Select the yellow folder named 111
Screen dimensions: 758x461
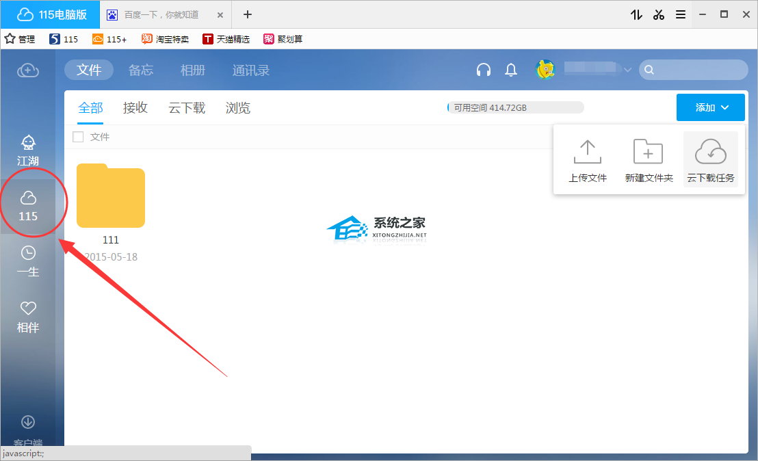tap(111, 196)
